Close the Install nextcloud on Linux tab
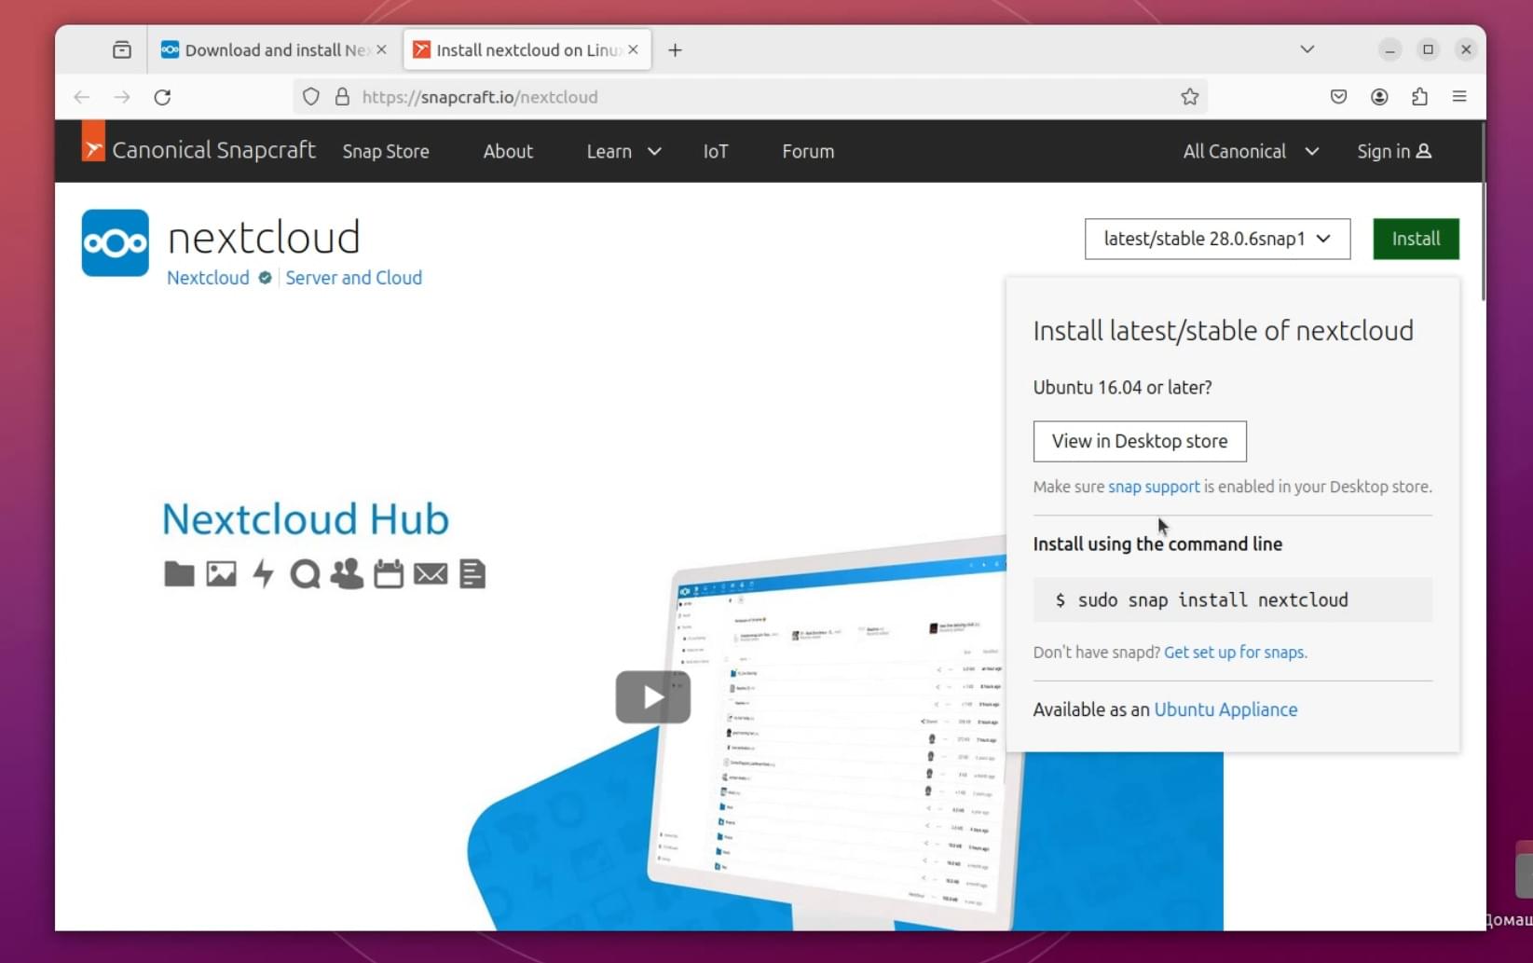The width and height of the screenshot is (1533, 963). coord(634,49)
